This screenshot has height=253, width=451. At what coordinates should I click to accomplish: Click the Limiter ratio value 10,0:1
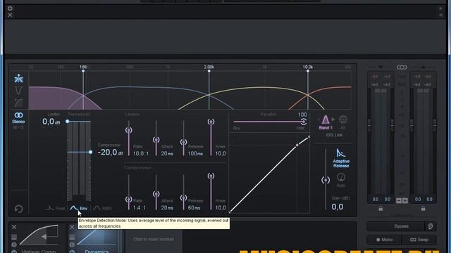(141, 154)
